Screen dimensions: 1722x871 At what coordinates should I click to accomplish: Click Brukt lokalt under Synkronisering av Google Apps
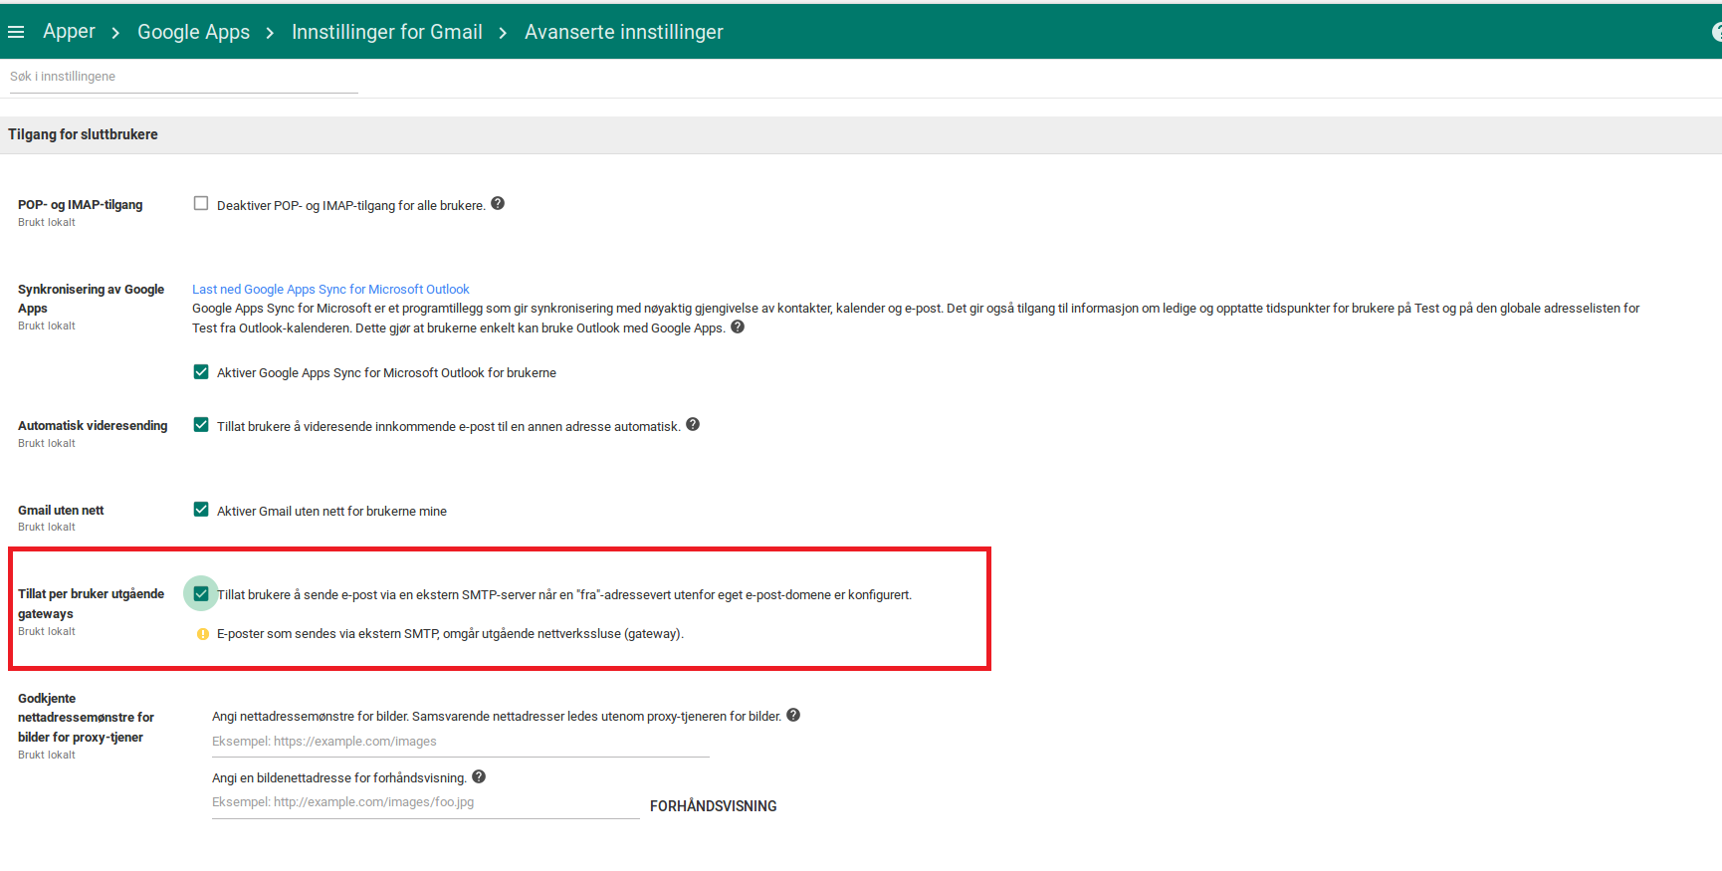pos(47,326)
